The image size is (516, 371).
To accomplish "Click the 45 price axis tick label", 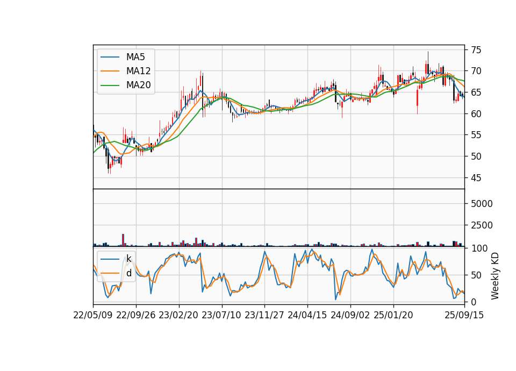I will [476, 178].
